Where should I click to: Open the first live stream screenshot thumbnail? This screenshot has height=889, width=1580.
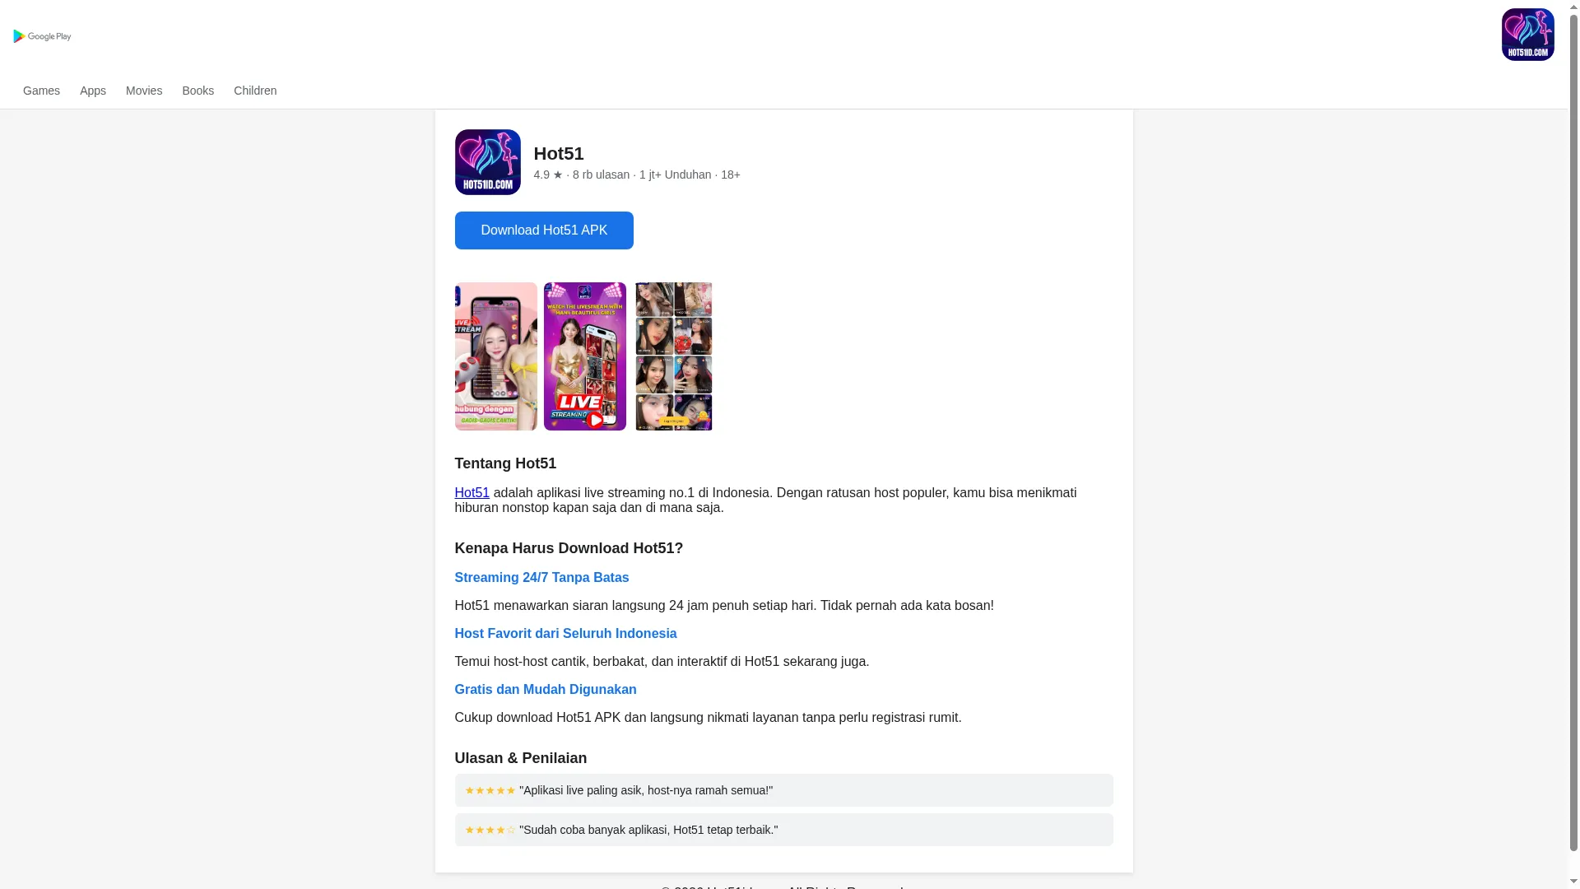pos(495,356)
